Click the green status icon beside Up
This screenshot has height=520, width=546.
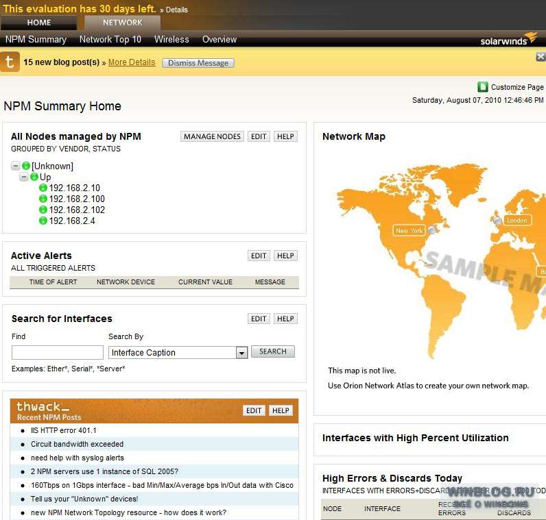(34, 177)
